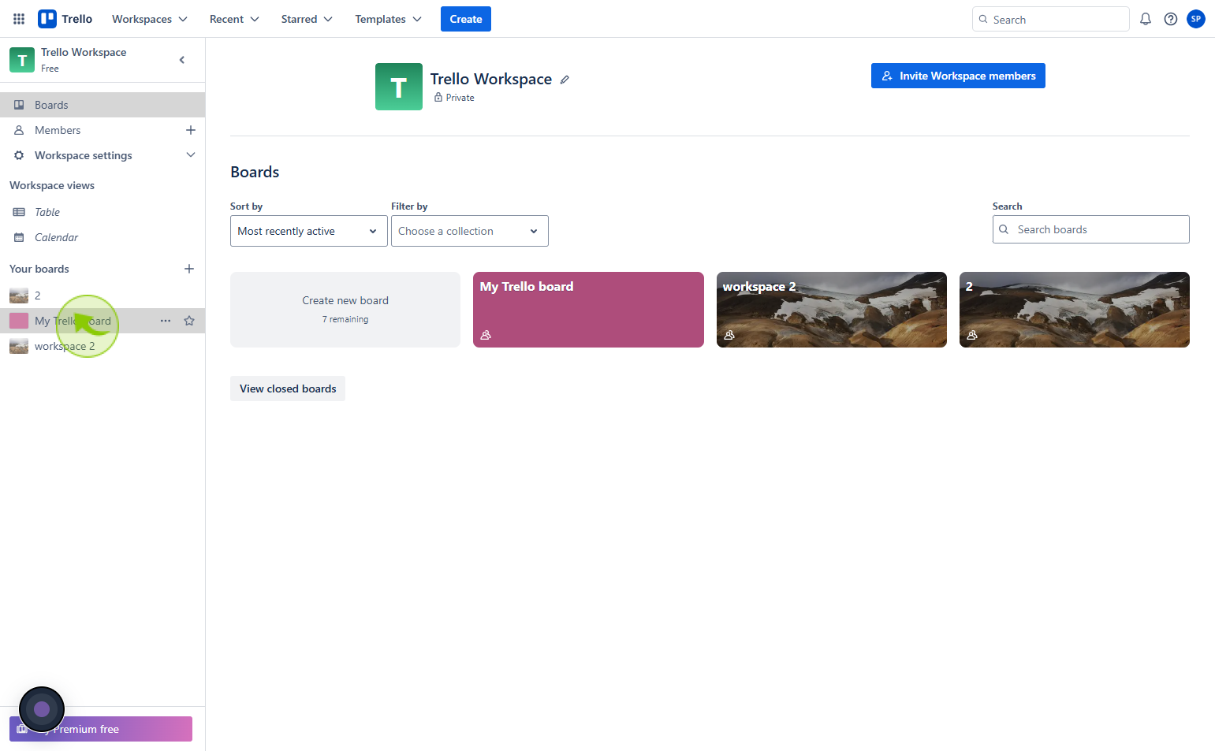
Task: Open Workspace settings in sidebar
Action: (x=84, y=155)
